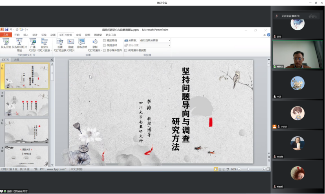Start slideshow from current slide icon
Screen dimensions: 325x194
pyautogui.click(x=19, y=42)
